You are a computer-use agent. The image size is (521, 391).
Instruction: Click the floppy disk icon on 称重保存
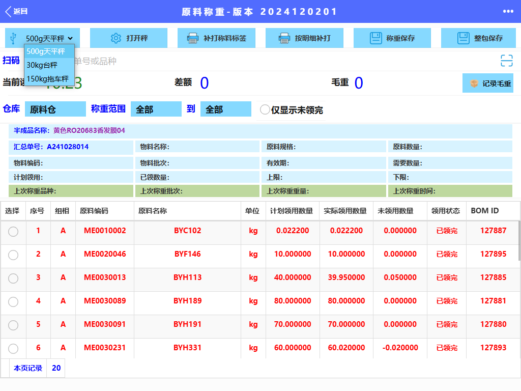[375, 38]
